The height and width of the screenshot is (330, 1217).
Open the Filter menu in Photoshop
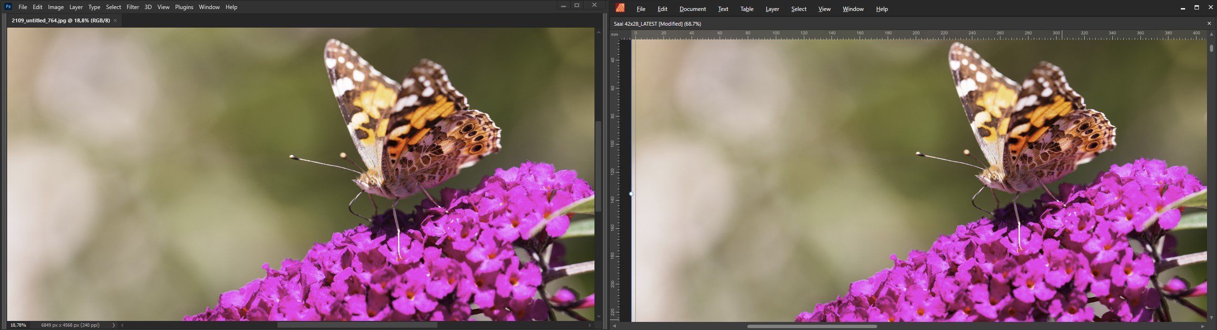(133, 7)
